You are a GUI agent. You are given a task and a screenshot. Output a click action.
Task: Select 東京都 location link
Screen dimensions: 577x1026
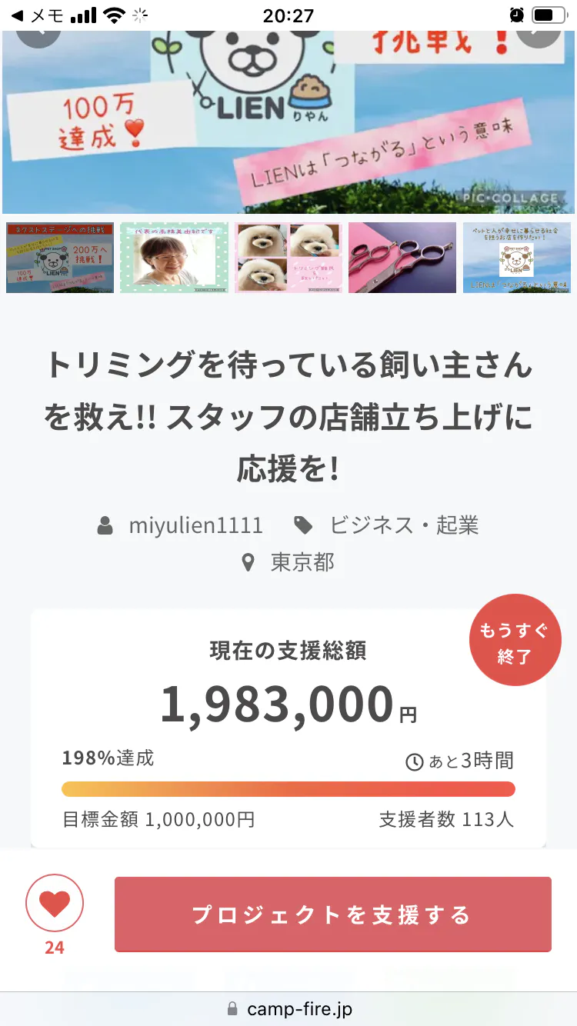pyautogui.click(x=302, y=562)
